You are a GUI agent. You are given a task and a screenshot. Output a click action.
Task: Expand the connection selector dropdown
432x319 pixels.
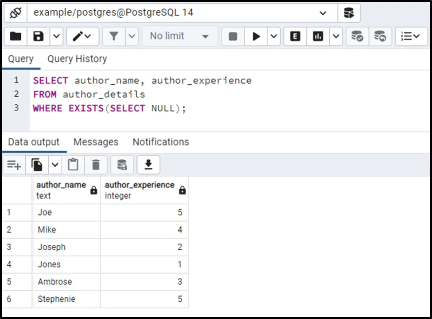click(323, 13)
